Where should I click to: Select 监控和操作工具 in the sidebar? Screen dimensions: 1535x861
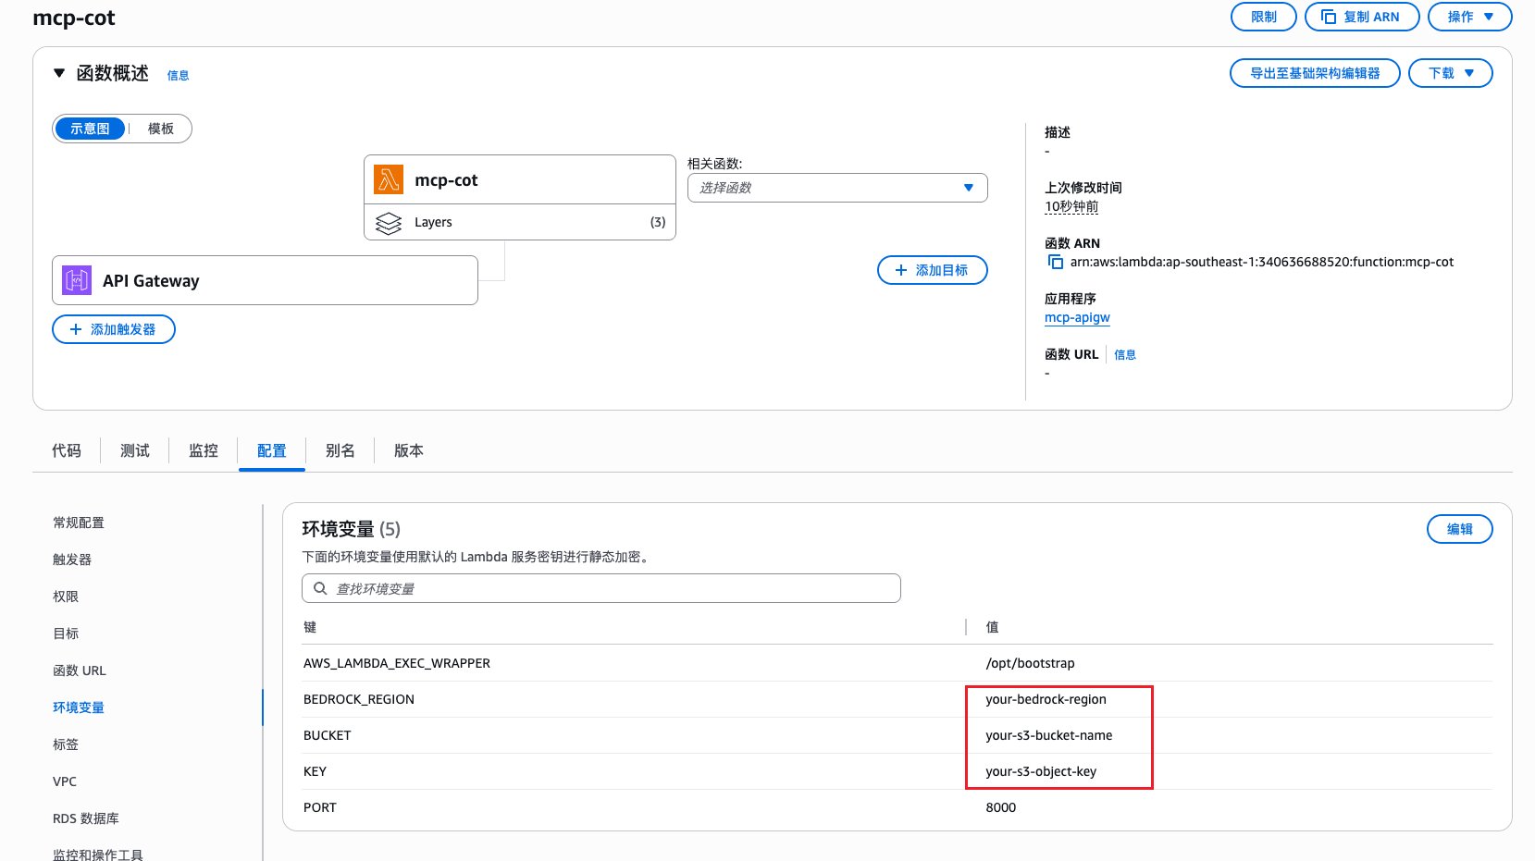point(98,855)
